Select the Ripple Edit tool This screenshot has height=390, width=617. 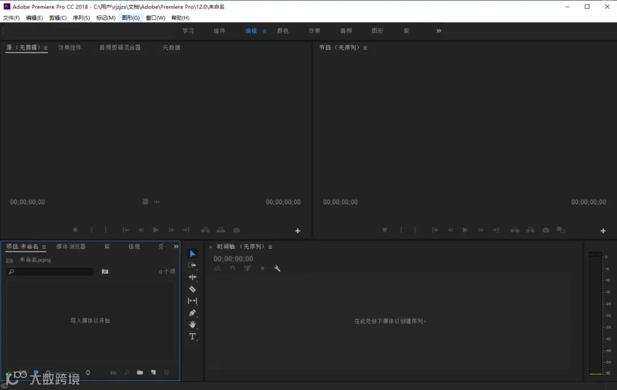tap(193, 277)
